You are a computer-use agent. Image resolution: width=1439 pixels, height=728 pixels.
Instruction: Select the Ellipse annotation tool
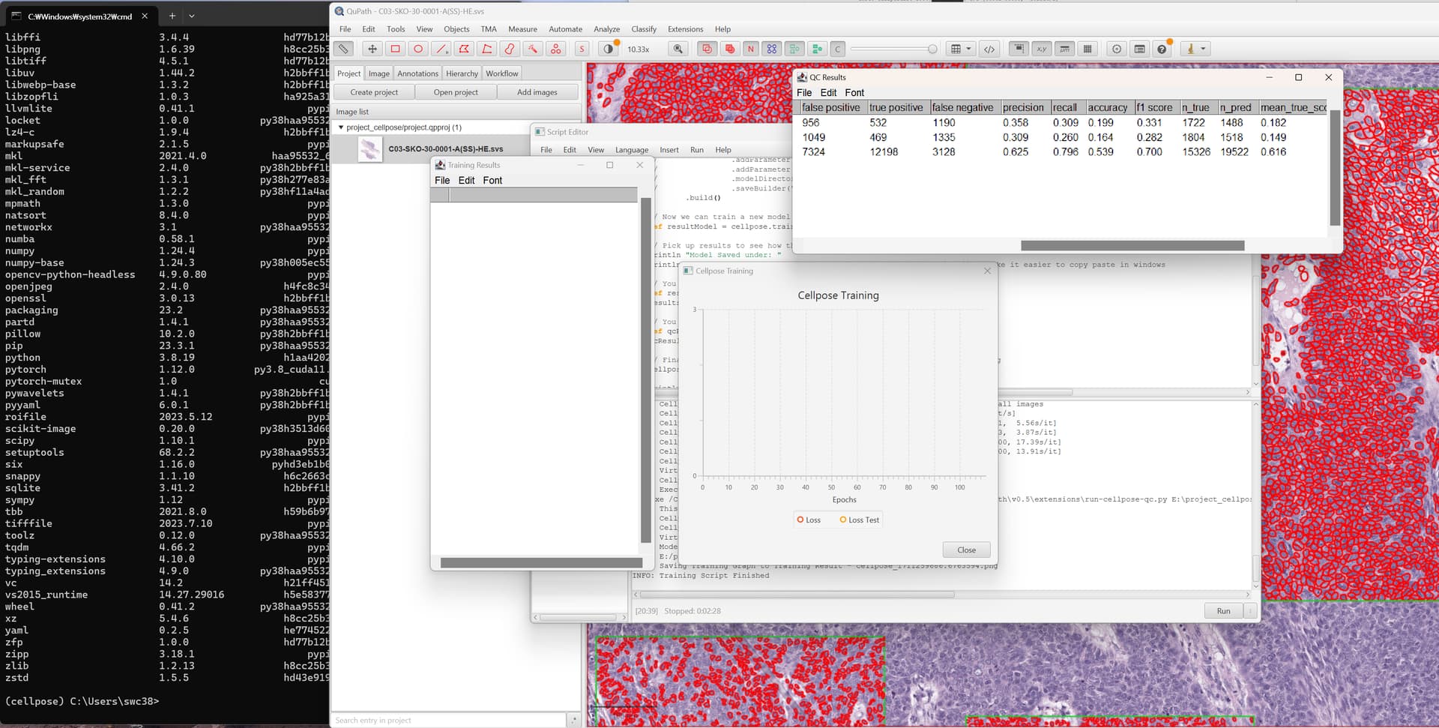(418, 49)
